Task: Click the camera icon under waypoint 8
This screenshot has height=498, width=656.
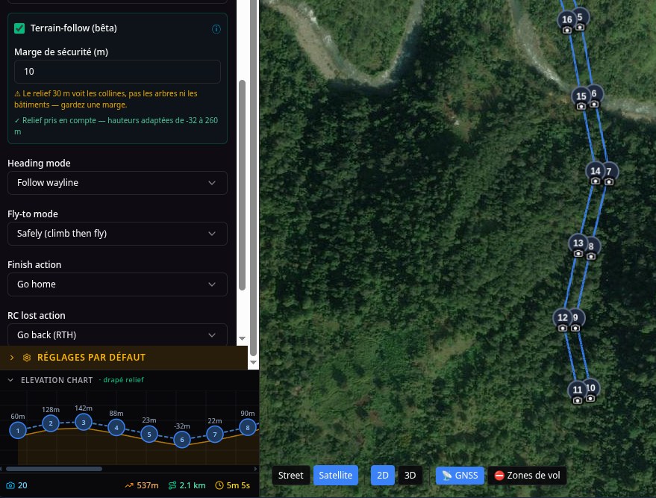Action: 591,257
